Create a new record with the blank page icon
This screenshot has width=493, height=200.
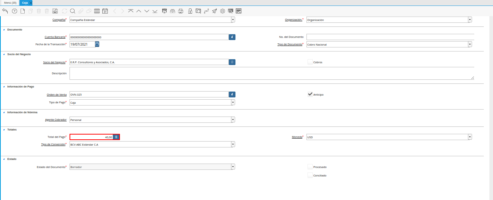[x=23, y=11]
